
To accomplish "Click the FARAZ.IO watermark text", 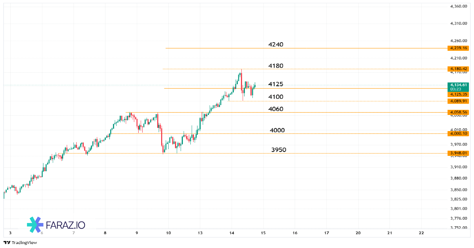I will [66, 225].
